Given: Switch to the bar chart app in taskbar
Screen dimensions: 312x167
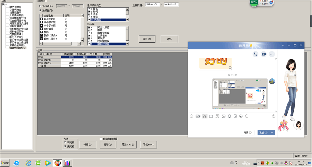Looking at the screenshot, I should click(67, 163).
